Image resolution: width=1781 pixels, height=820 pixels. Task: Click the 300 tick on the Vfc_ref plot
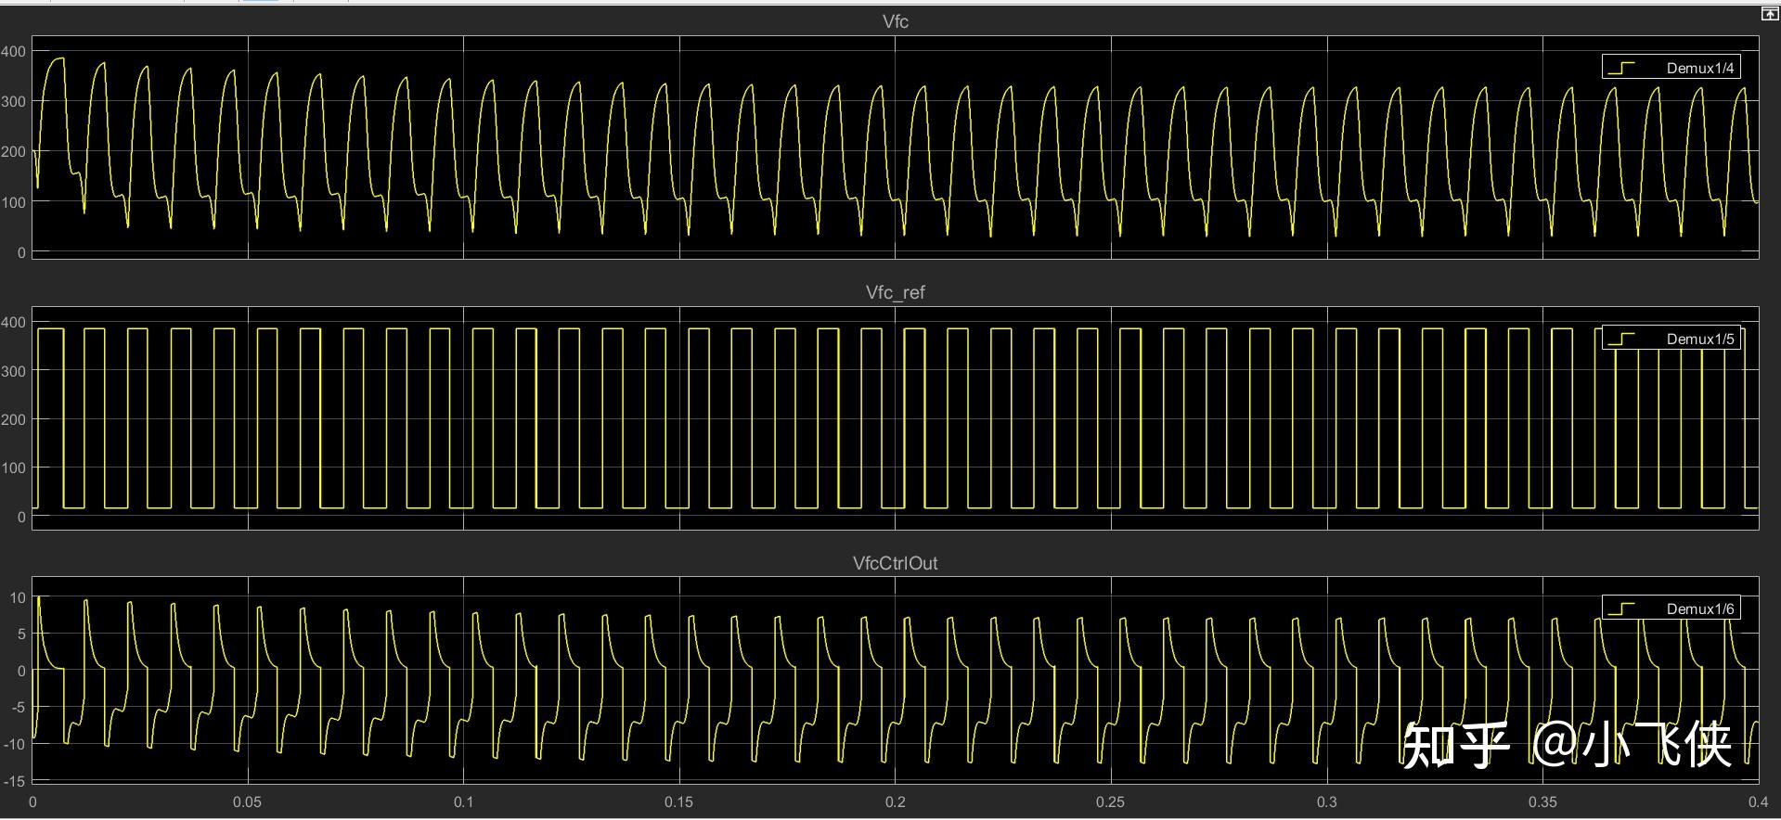click(13, 371)
